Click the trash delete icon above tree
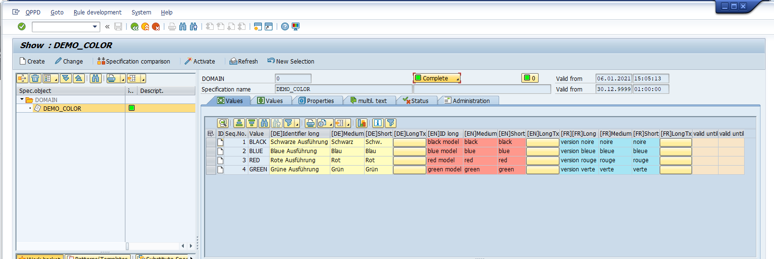 (35, 78)
